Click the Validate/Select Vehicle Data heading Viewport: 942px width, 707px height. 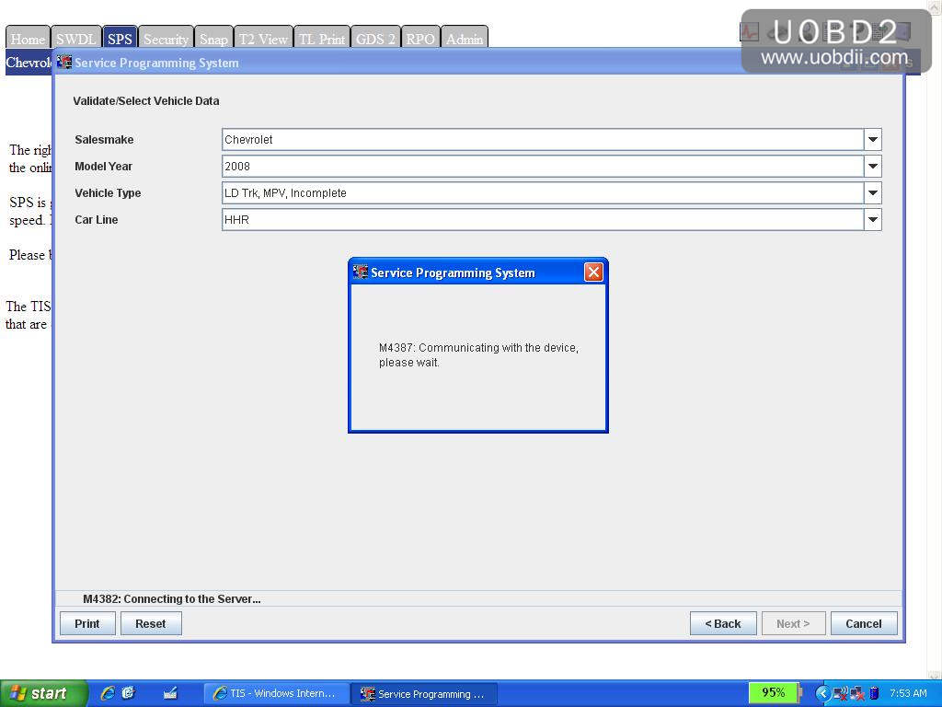click(x=146, y=101)
